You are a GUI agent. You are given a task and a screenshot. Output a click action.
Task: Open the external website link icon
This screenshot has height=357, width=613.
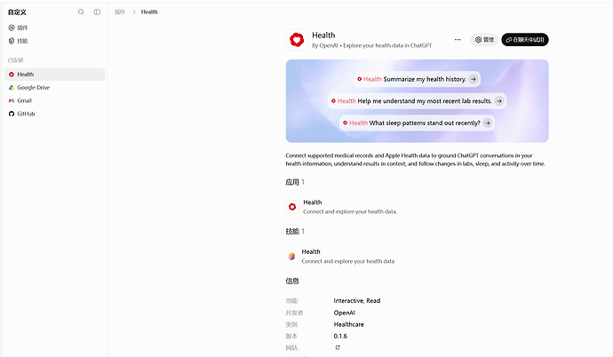(x=338, y=347)
